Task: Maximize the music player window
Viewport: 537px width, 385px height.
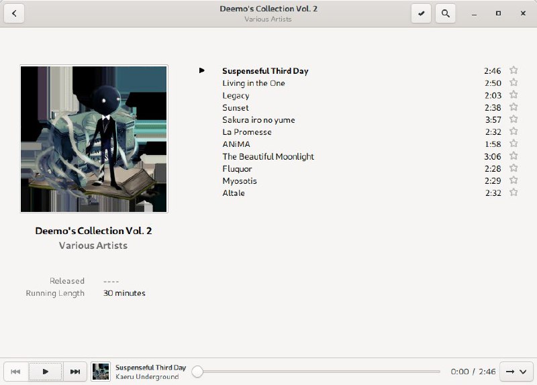Action: coord(498,13)
